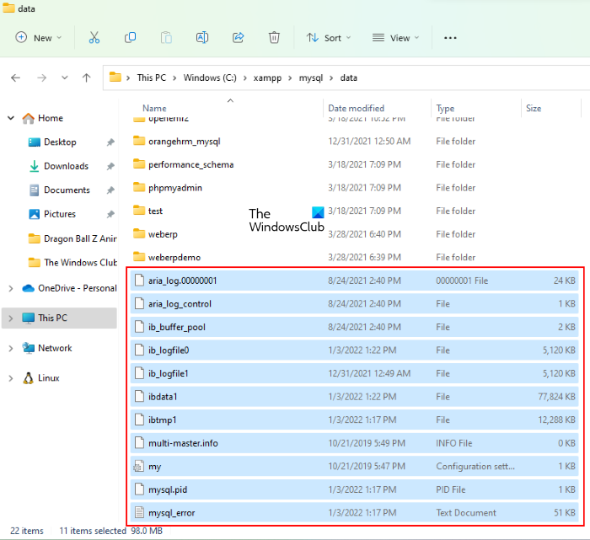The width and height of the screenshot is (590, 540).
Task: Select the ib_logfile1 file
Action: coord(354,373)
